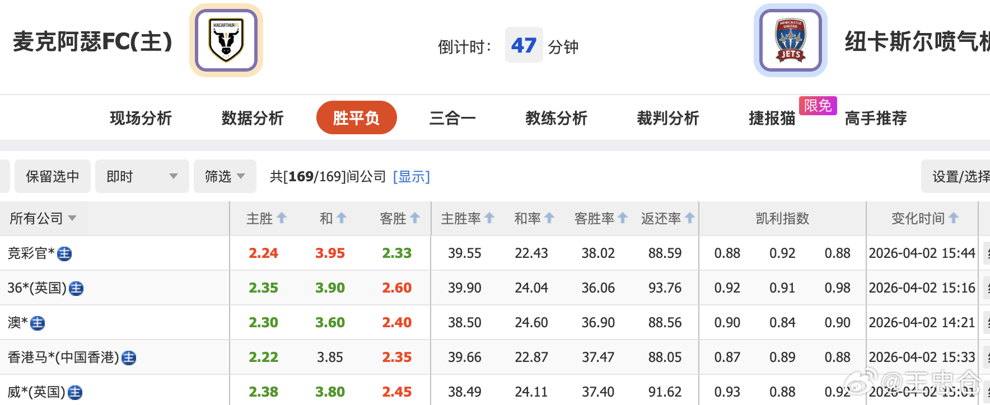This screenshot has width=990, height=405.
Task: Switch to the 数据分析 tab
Action: [253, 118]
